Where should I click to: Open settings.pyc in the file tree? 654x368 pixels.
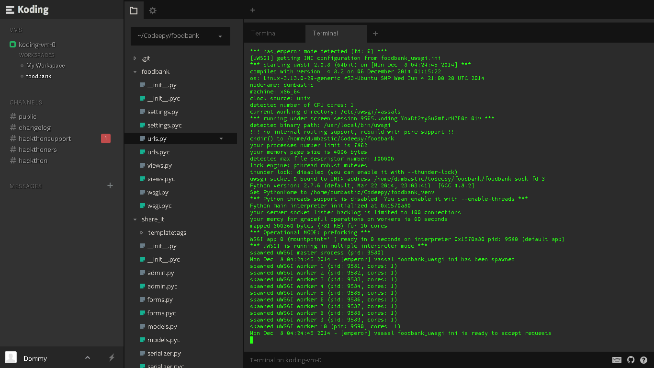tap(164, 125)
